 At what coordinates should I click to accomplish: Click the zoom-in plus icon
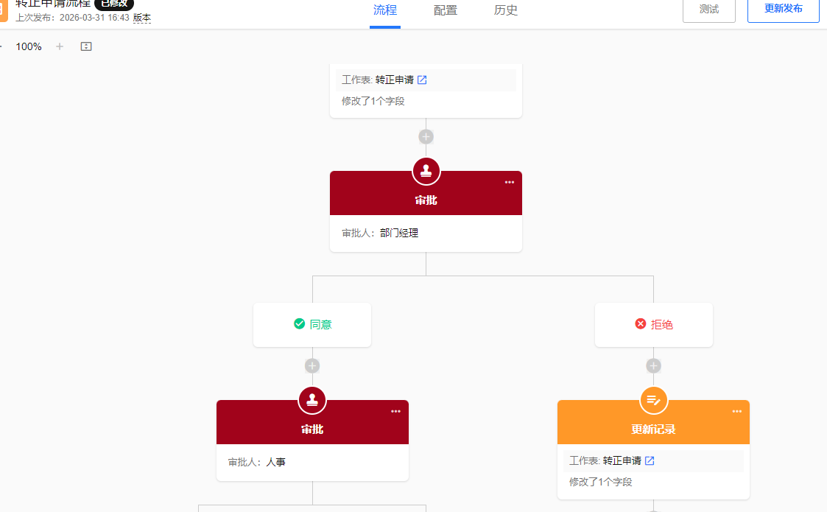tap(59, 46)
